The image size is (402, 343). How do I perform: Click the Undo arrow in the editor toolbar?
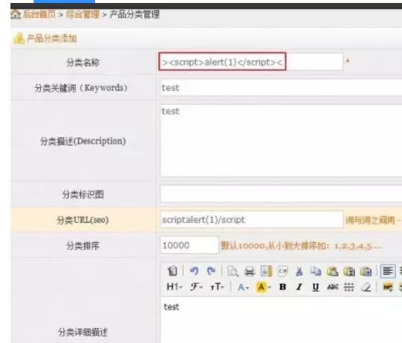tap(194, 271)
